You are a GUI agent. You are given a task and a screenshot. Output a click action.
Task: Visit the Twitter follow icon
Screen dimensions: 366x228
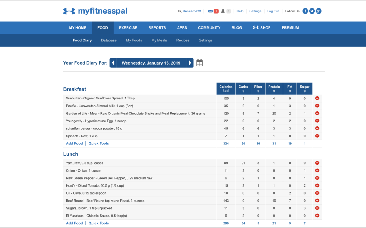pyautogui.click(x=312, y=11)
